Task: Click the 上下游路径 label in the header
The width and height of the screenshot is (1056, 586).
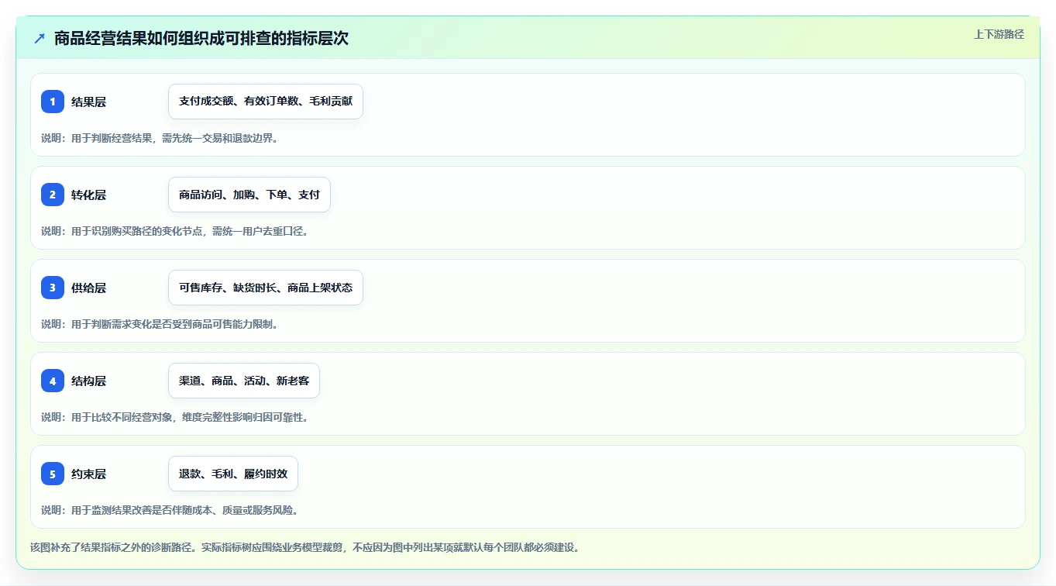Action: coord(999,34)
